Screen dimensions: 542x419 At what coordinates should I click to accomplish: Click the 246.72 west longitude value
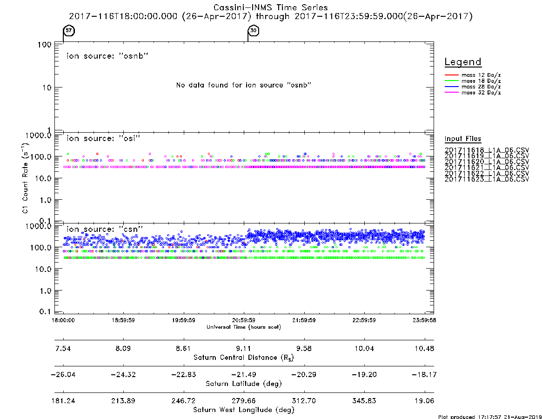pos(184,401)
